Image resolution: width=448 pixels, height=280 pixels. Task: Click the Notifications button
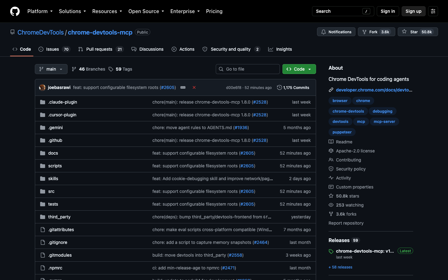[x=336, y=32]
